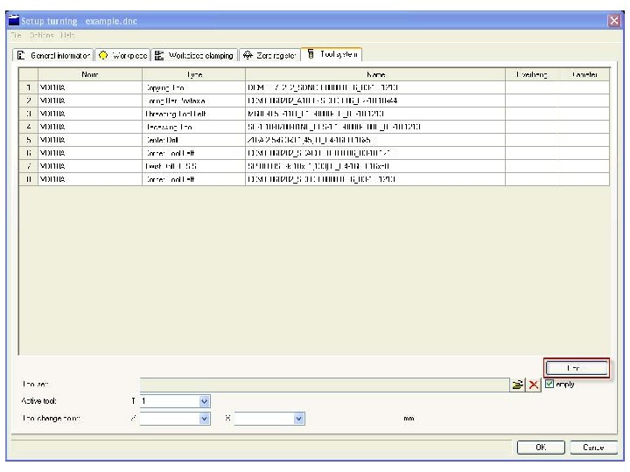Click the Name column header
630x472 pixels.
375,74
